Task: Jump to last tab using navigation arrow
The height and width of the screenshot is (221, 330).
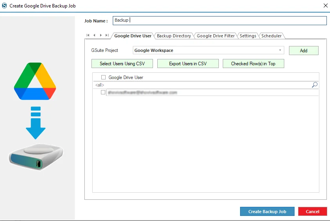Action: pyautogui.click(x=107, y=35)
